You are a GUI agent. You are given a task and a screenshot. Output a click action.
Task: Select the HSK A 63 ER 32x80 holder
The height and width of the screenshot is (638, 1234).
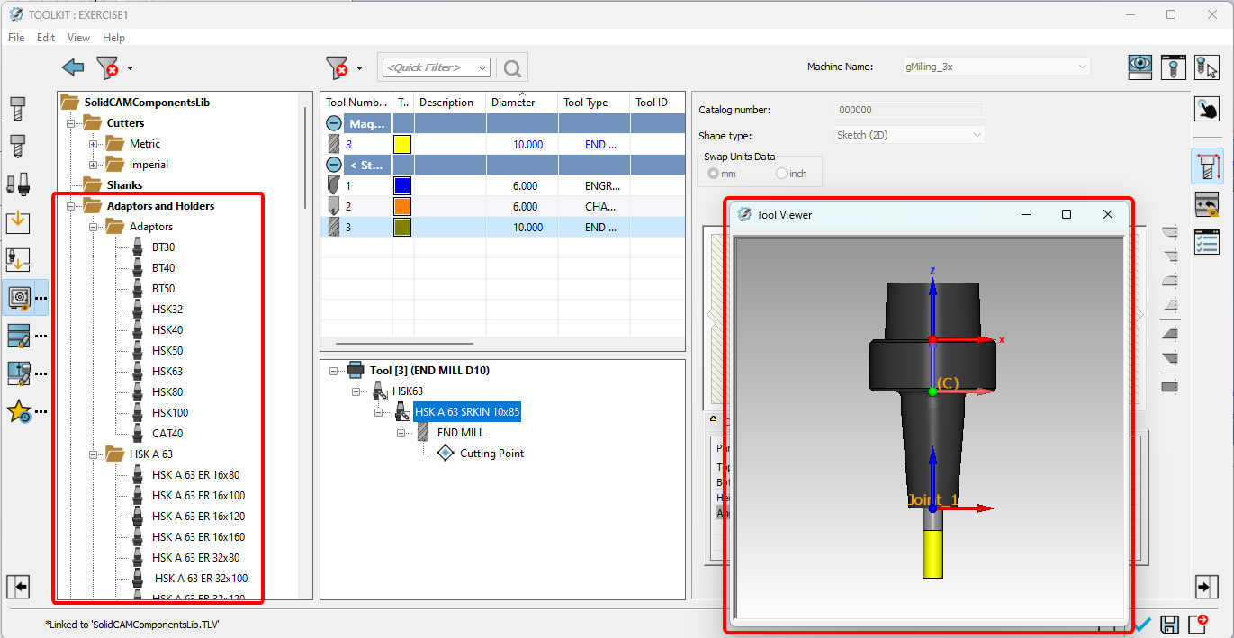tap(195, 558)
